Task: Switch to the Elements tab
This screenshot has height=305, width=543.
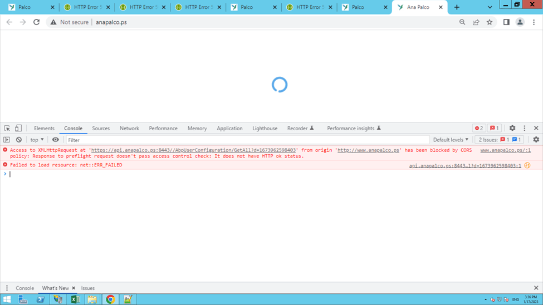Action: point(44,128)
